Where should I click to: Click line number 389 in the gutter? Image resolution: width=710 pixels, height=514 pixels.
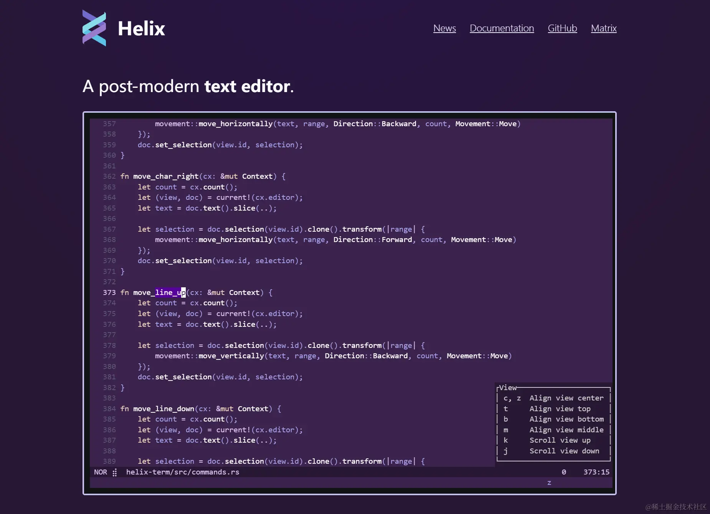click(x=109, y=461)
